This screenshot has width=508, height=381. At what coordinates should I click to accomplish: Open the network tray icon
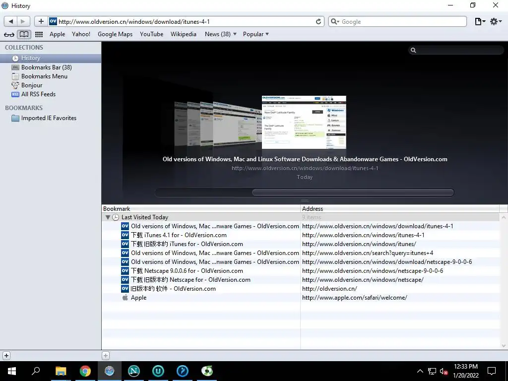point(432,371)
